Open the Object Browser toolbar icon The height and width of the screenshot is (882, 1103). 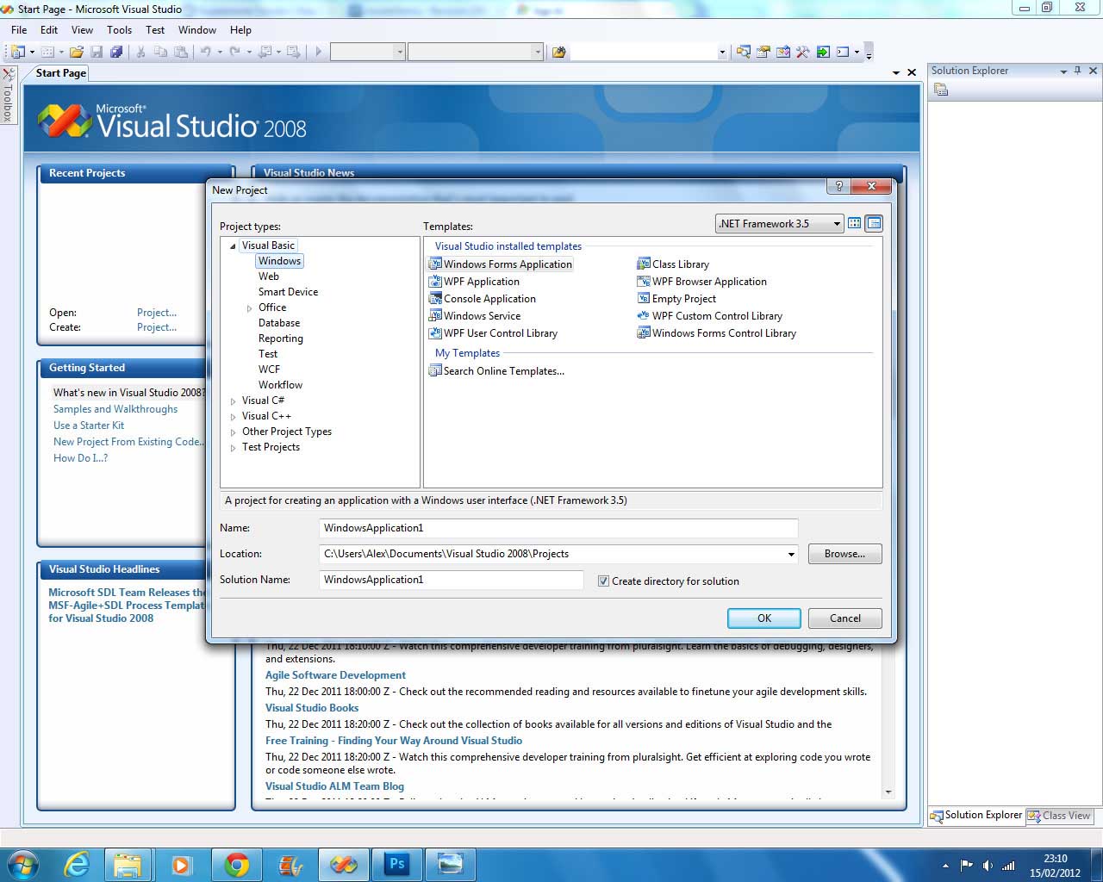pyautogui.click(x=782, y=52)
